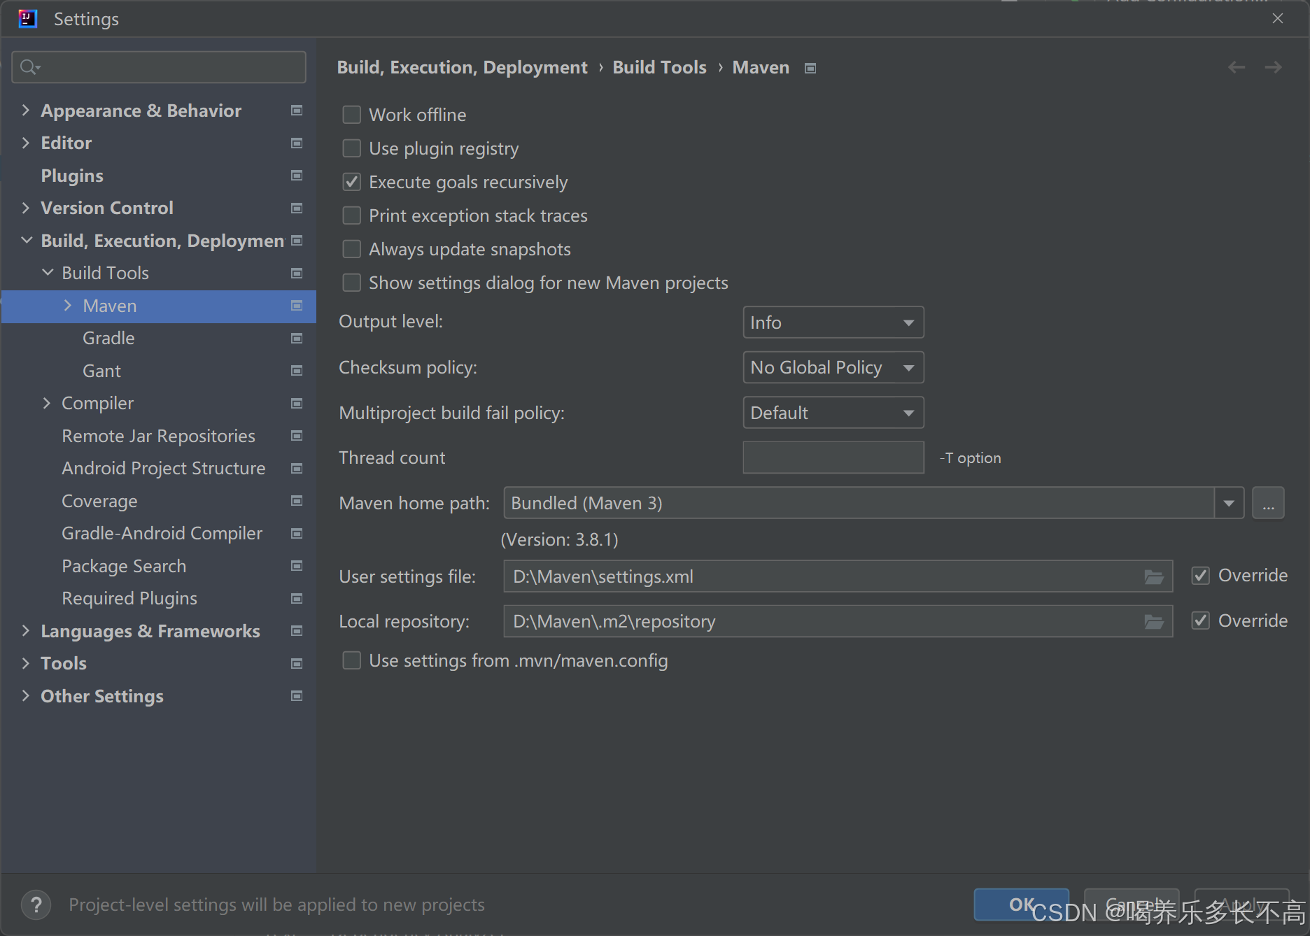Browse Maven home path with ellipsis button

coord(1268,503)
